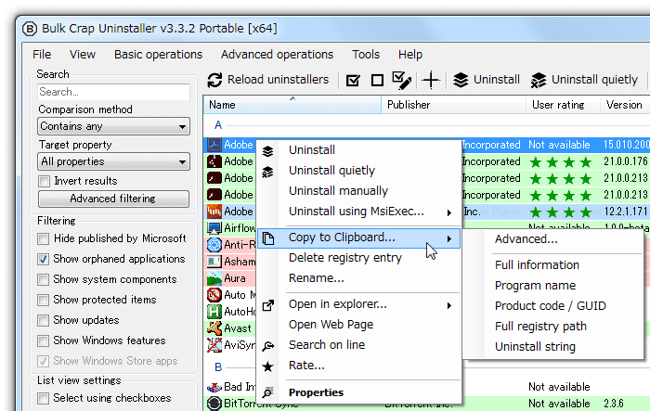The height and width of the screenshot is (411, 650).
Task: Open the Advanced operations menu
Action: click(277, 55)
